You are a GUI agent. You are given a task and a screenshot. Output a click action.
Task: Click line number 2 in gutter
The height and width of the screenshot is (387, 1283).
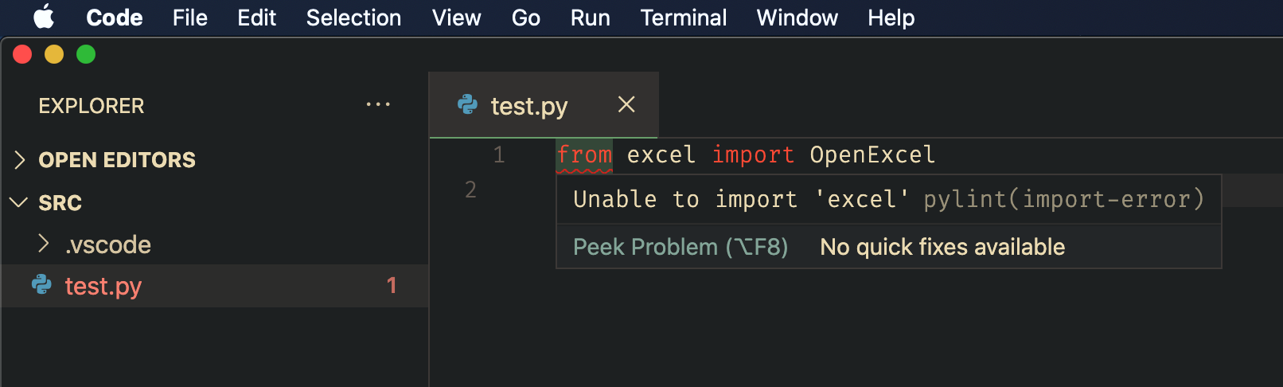point(470,190)
